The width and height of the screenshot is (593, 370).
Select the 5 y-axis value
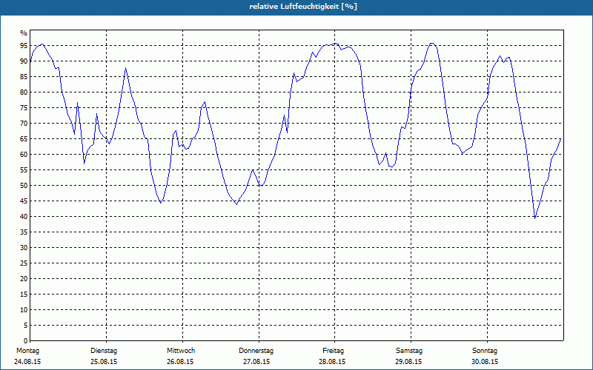point(26,326)
